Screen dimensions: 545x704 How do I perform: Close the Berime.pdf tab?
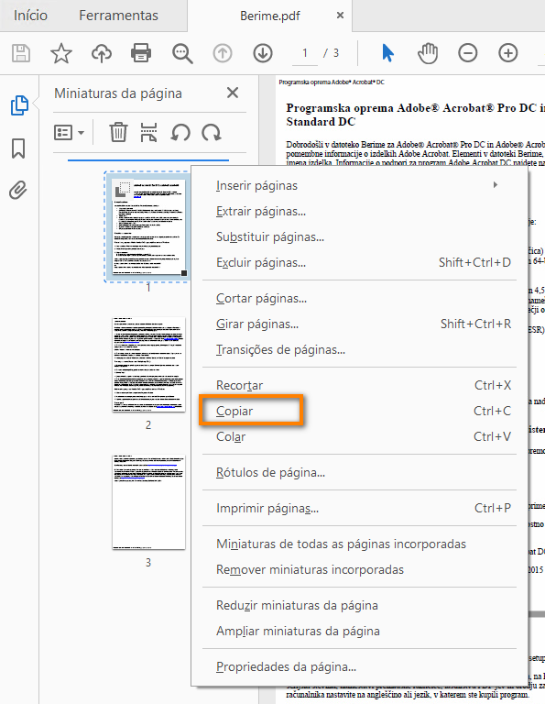[341, 16]
